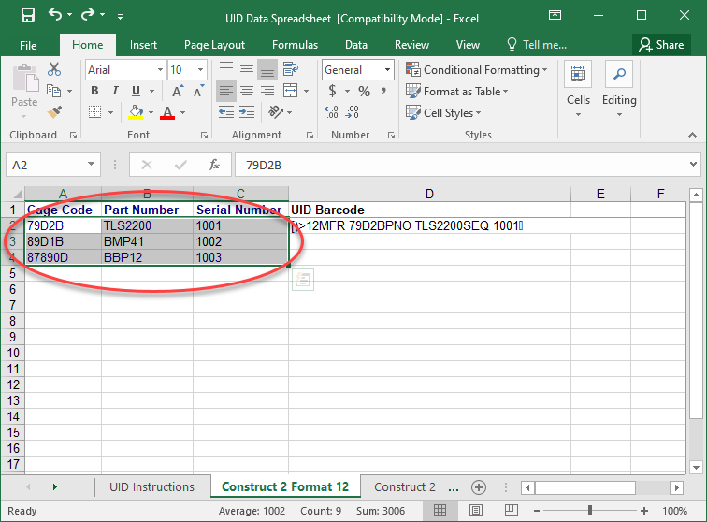This screenshot has width=707, height=522.
Task: Toggle Italic formatting
Action: (115, 91)
